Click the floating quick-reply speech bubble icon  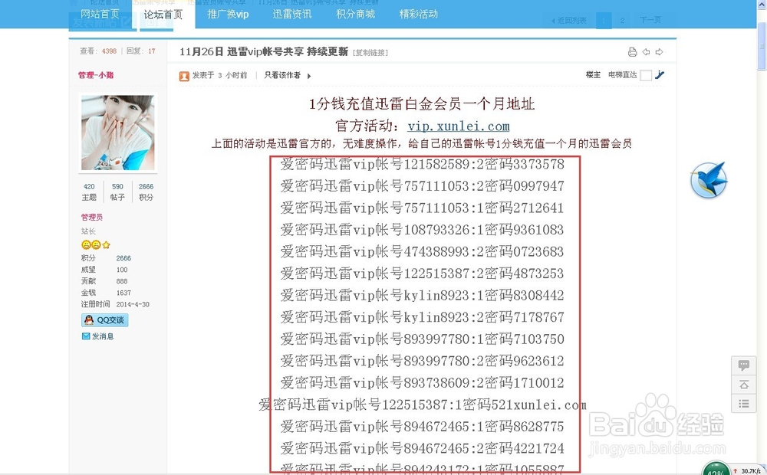coord(743,365)
